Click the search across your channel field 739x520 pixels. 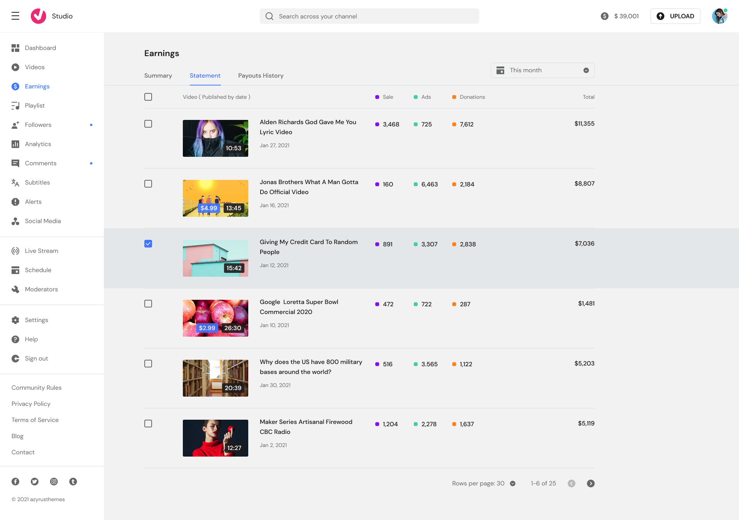point(369,16)
